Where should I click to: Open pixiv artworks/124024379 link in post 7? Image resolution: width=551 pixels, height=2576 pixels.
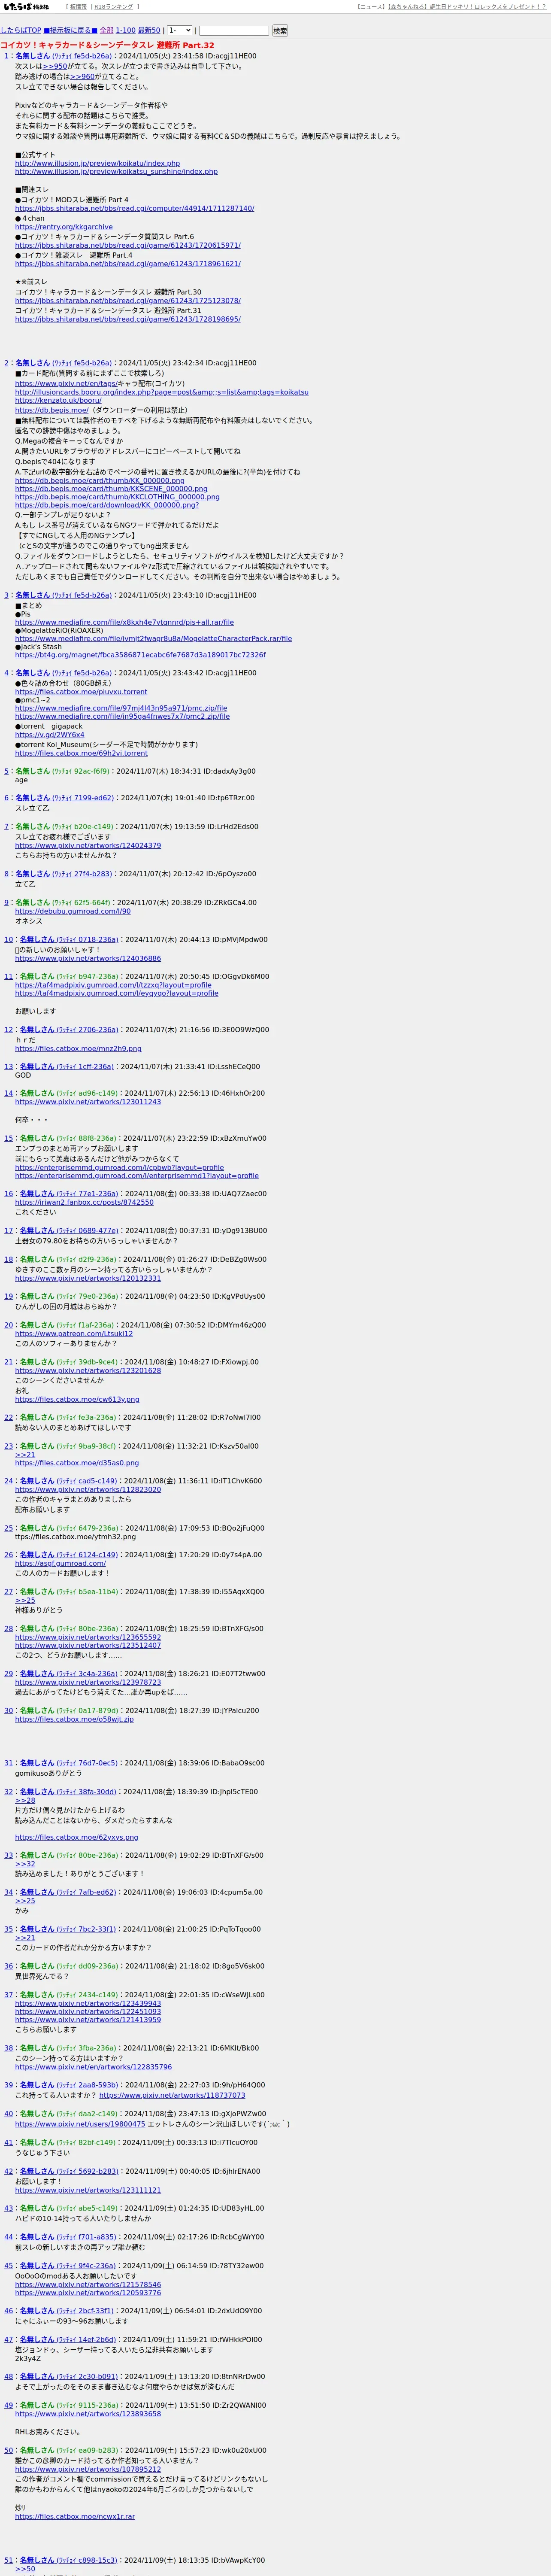[x=88, y=845]
